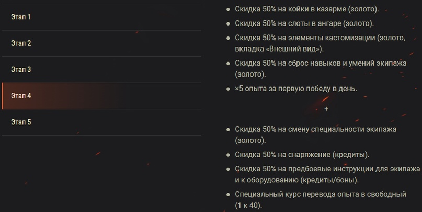Click the 50% discount on снаряжение item
This screenshot has width=422, height=212.
[x=302, y=155]
